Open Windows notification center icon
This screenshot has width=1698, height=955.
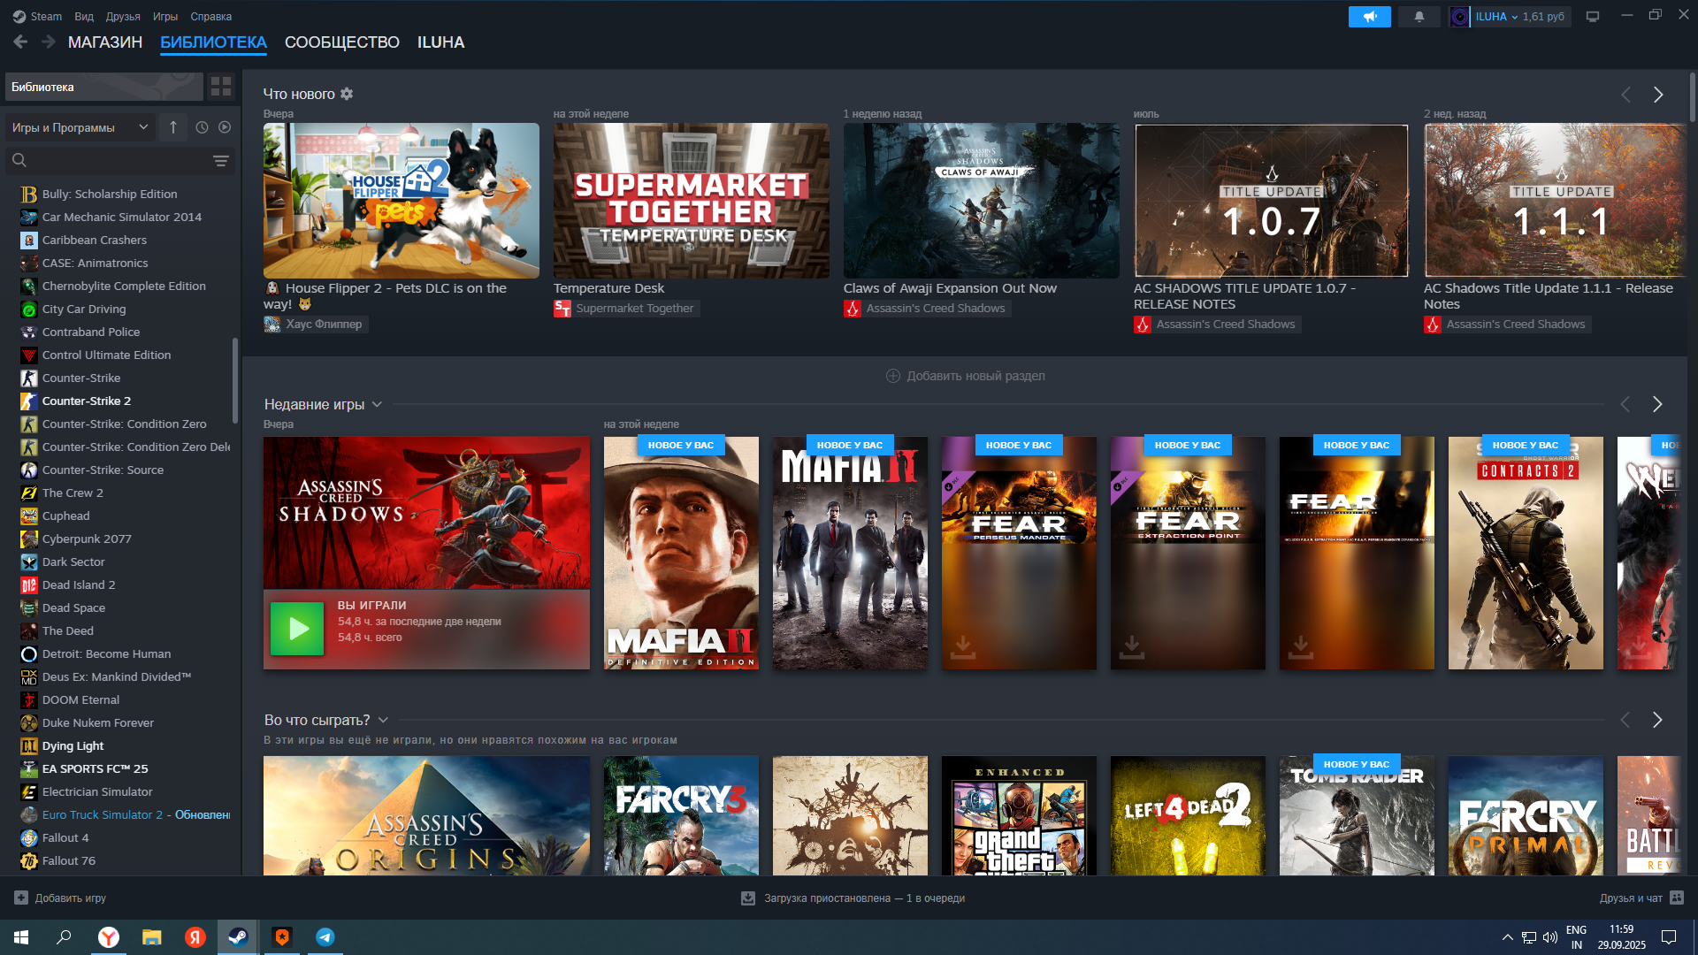(1669, 937)
